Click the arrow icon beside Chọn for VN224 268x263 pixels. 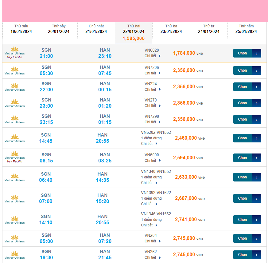click(257, 87)
